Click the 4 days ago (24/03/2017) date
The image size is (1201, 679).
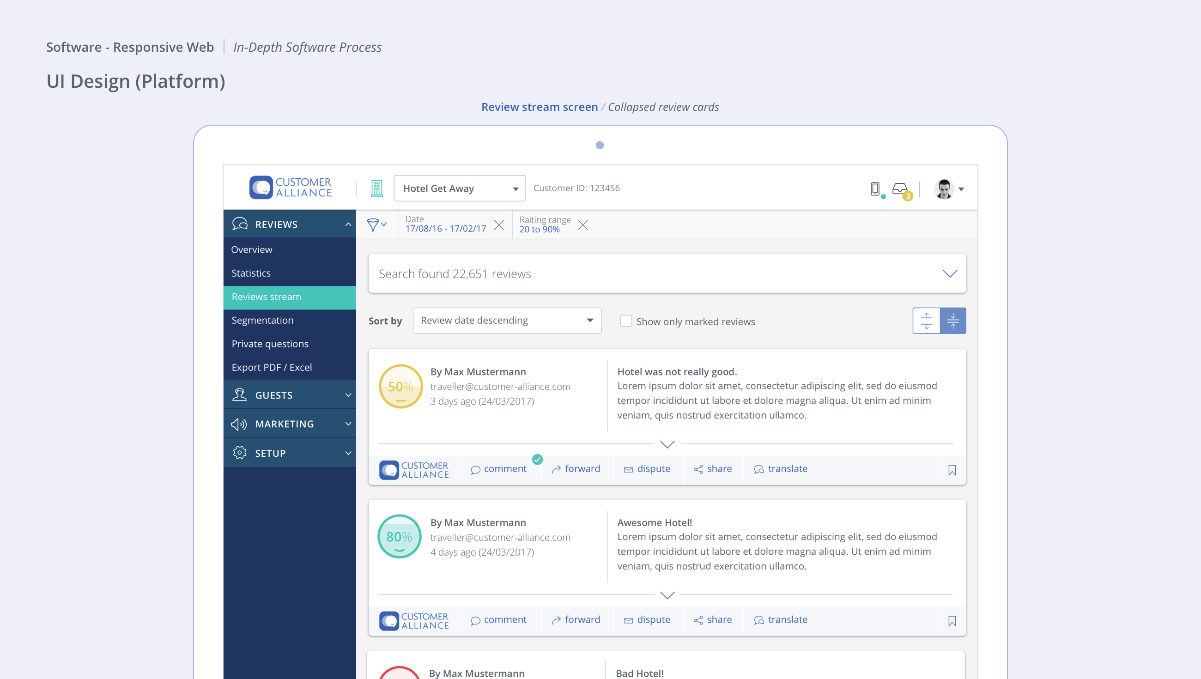[482, 552]
